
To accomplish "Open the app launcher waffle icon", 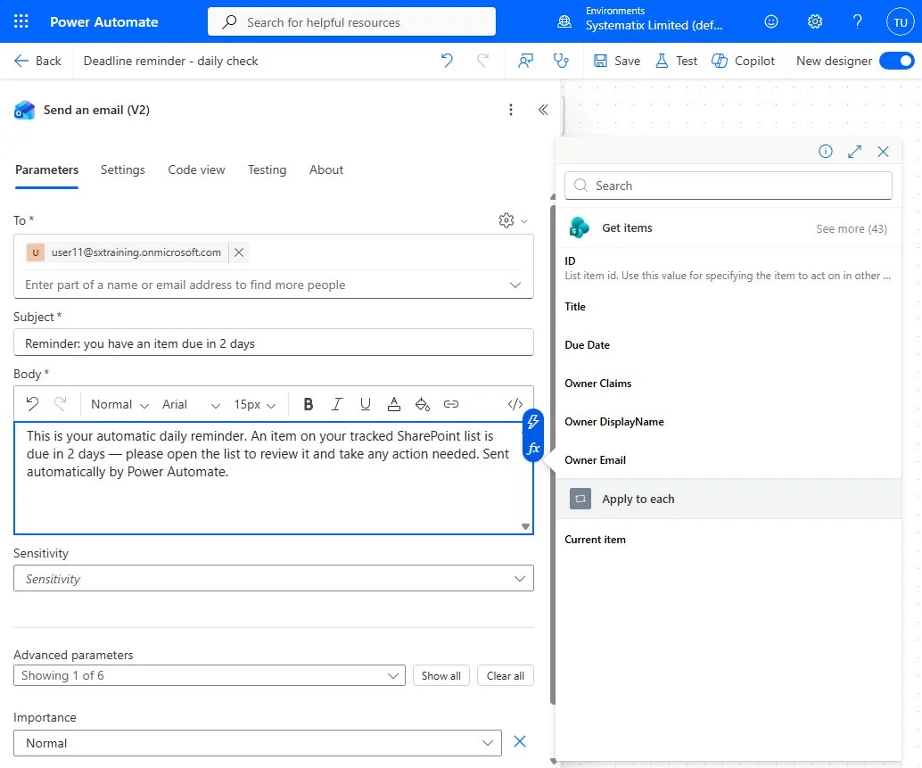I will coord(21,21).
